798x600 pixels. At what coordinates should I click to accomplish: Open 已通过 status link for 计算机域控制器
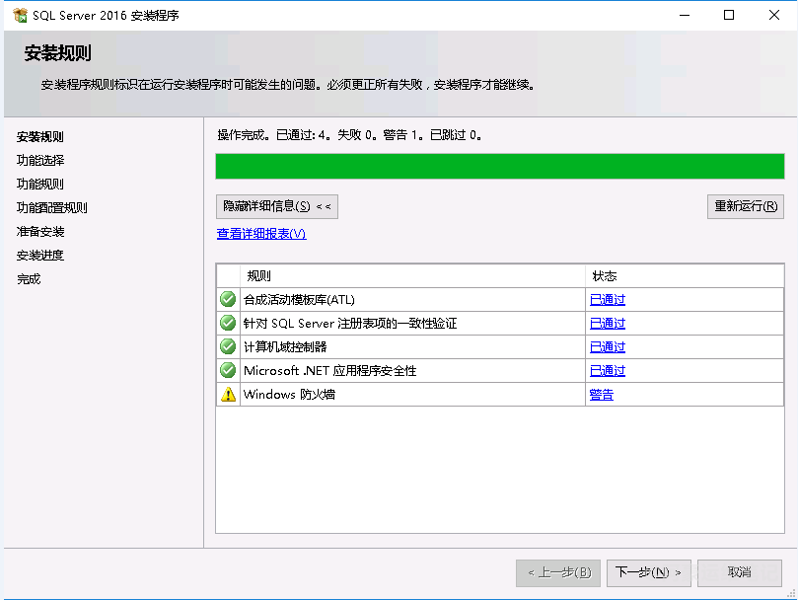608,346
